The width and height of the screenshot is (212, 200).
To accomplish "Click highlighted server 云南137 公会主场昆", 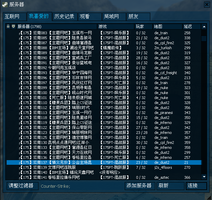I will coord(104,162).
